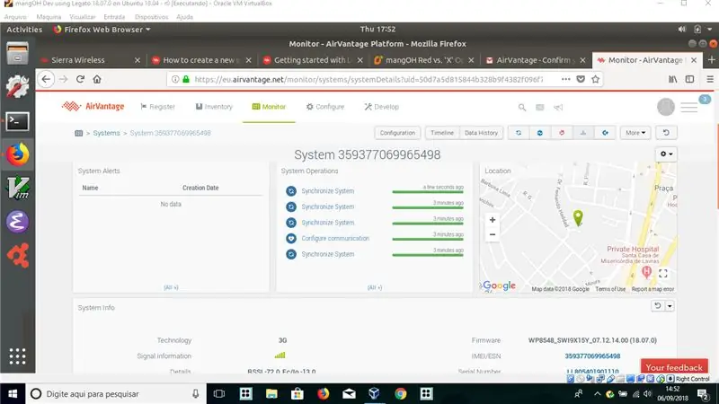Open the Develop menu
Image resolution: width=719 pixels, height=404 pixels.
381,107
